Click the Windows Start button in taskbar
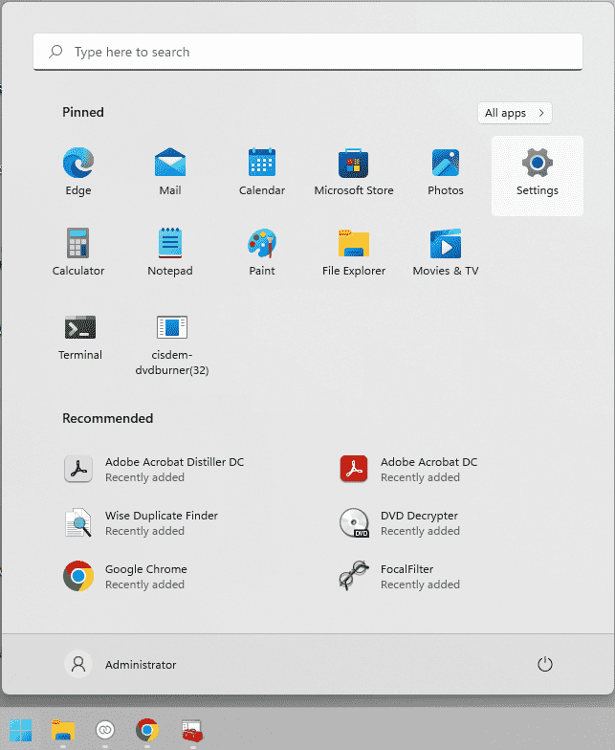The height and width of the screenshot is (750, 615). coord(21,730)
